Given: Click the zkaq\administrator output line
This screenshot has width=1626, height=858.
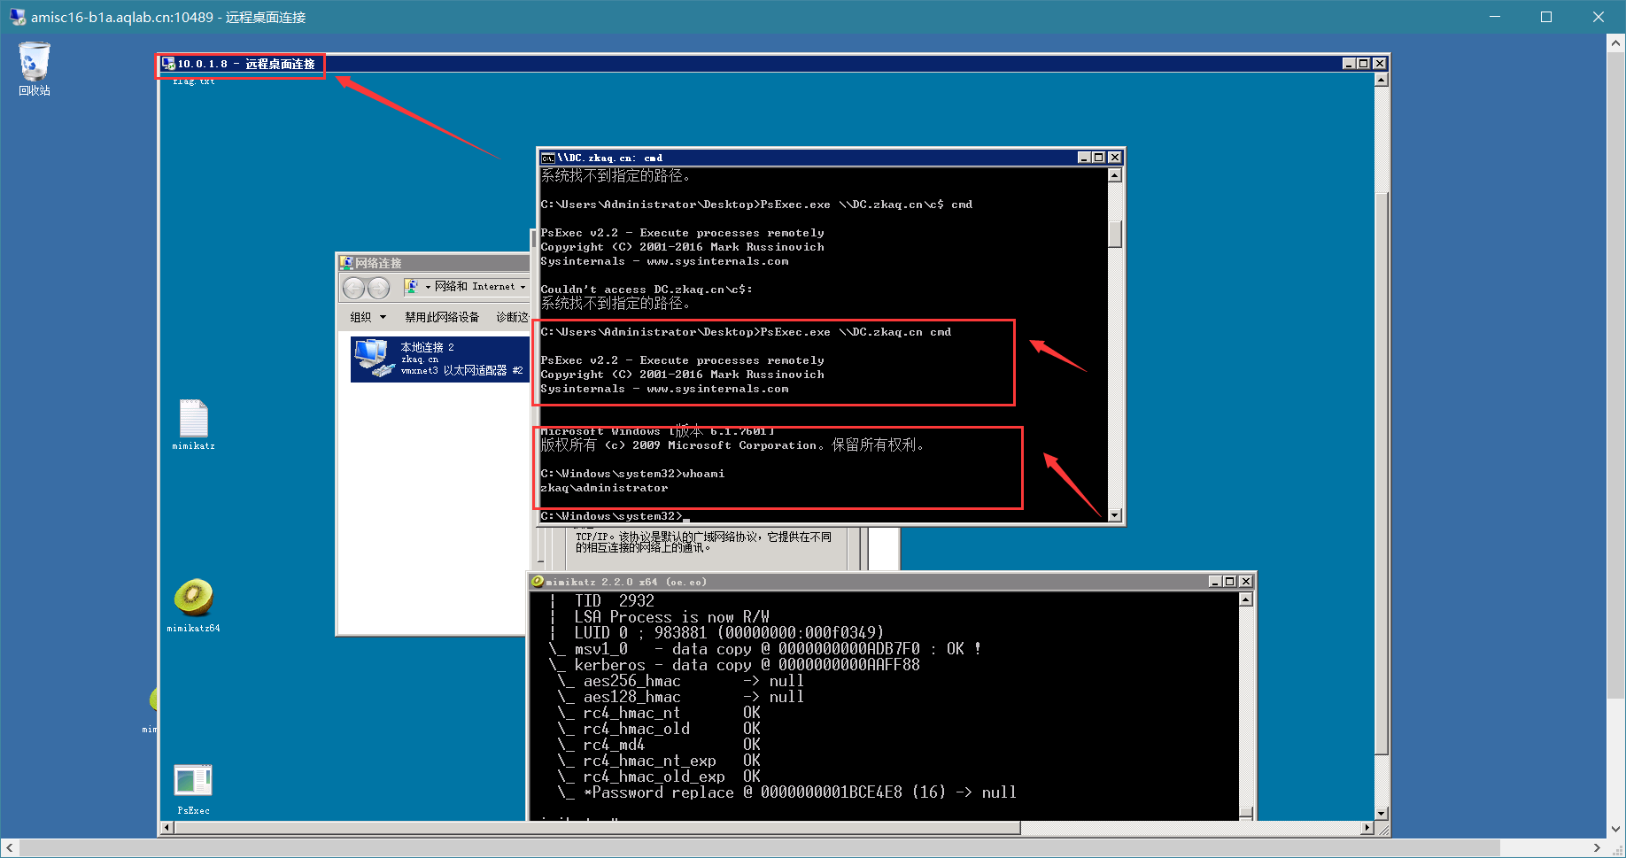Looking at the screenshot, I should point(604,488).
